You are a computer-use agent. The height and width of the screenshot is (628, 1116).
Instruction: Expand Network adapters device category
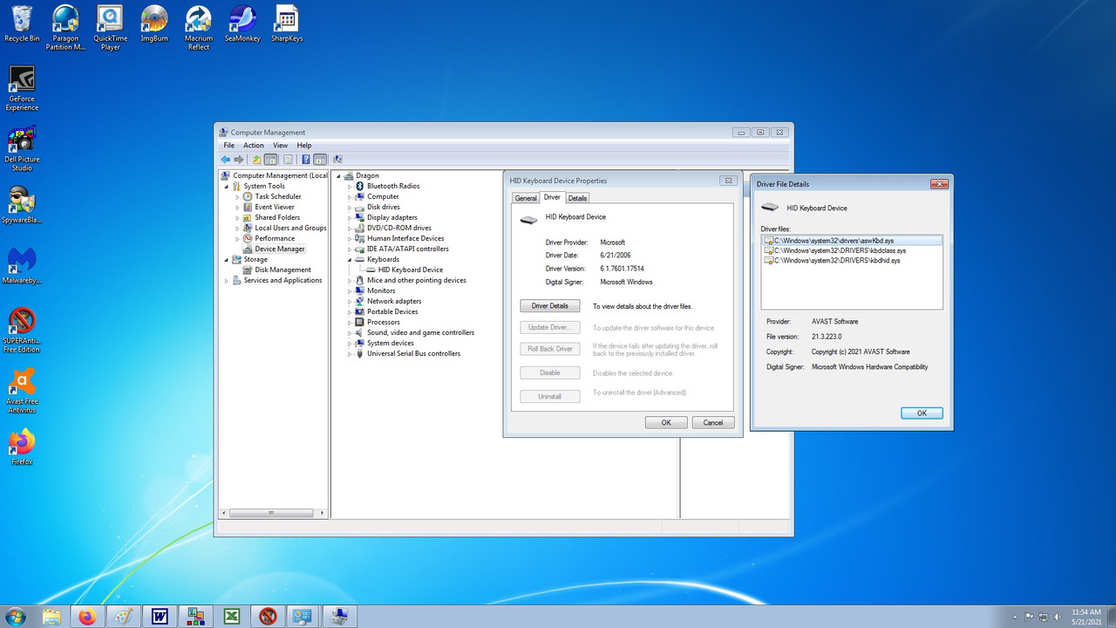(x=350, y=301)
